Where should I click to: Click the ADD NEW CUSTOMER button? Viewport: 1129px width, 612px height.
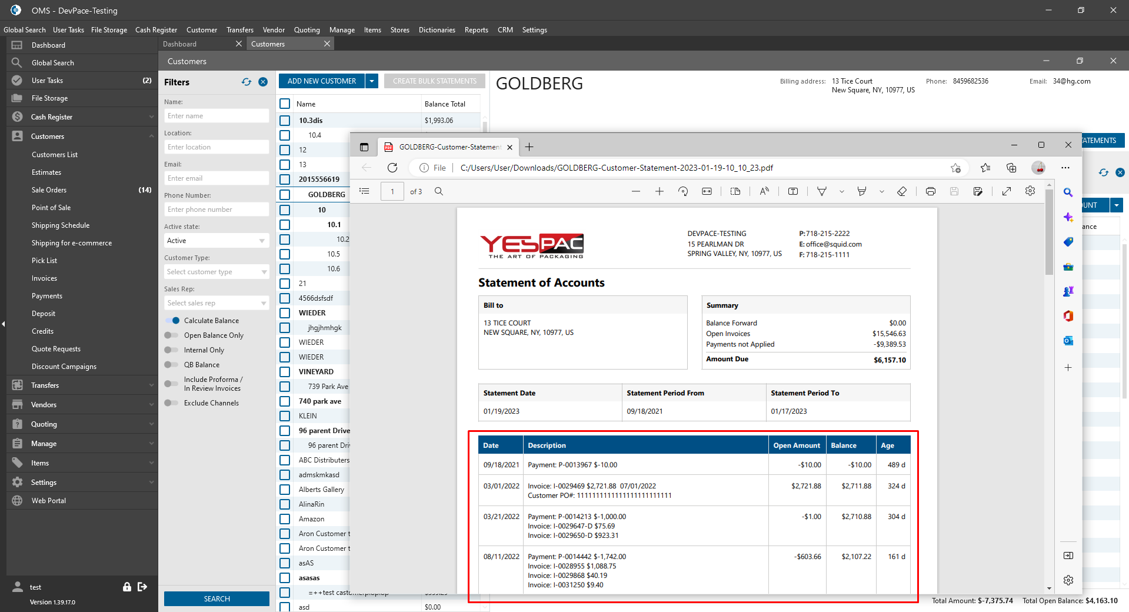pyautogui.click(x=321, y=81)
